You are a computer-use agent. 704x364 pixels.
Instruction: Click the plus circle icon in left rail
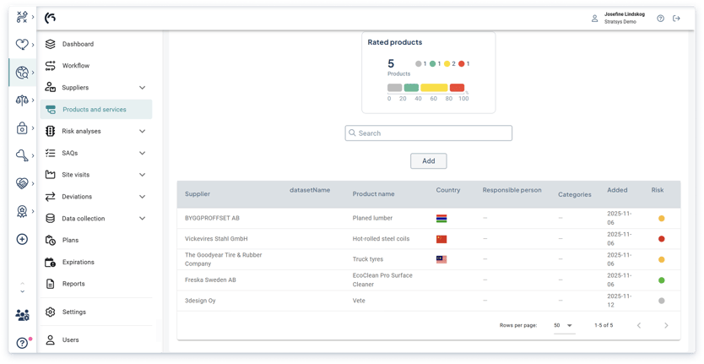[22, 239]
